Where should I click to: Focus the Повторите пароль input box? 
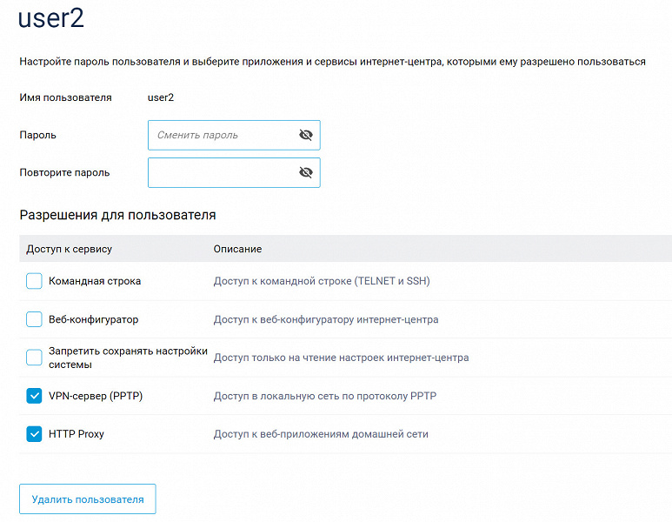222,172
